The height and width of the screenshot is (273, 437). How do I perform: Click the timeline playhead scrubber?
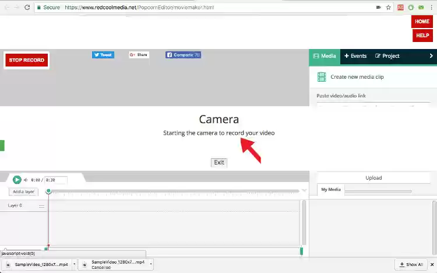pyautogui.click(x=48, y=191)
